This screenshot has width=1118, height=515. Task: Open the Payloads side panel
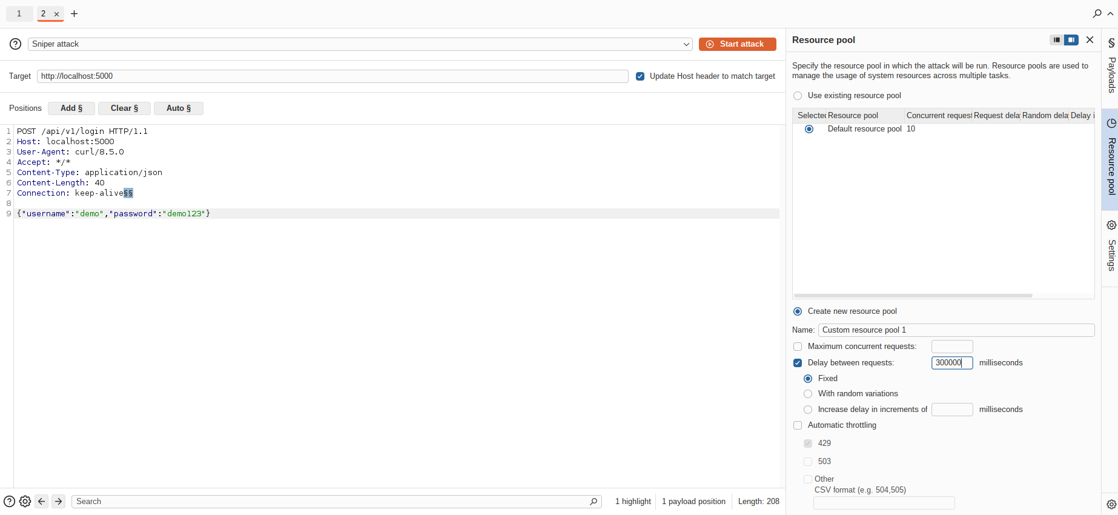coord(1111,66)
